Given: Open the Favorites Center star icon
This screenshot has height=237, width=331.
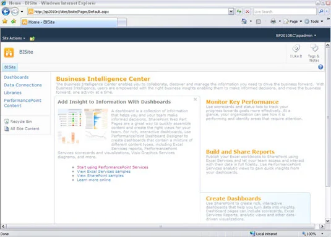Looking at the screenshot, I should coord(5,21).
